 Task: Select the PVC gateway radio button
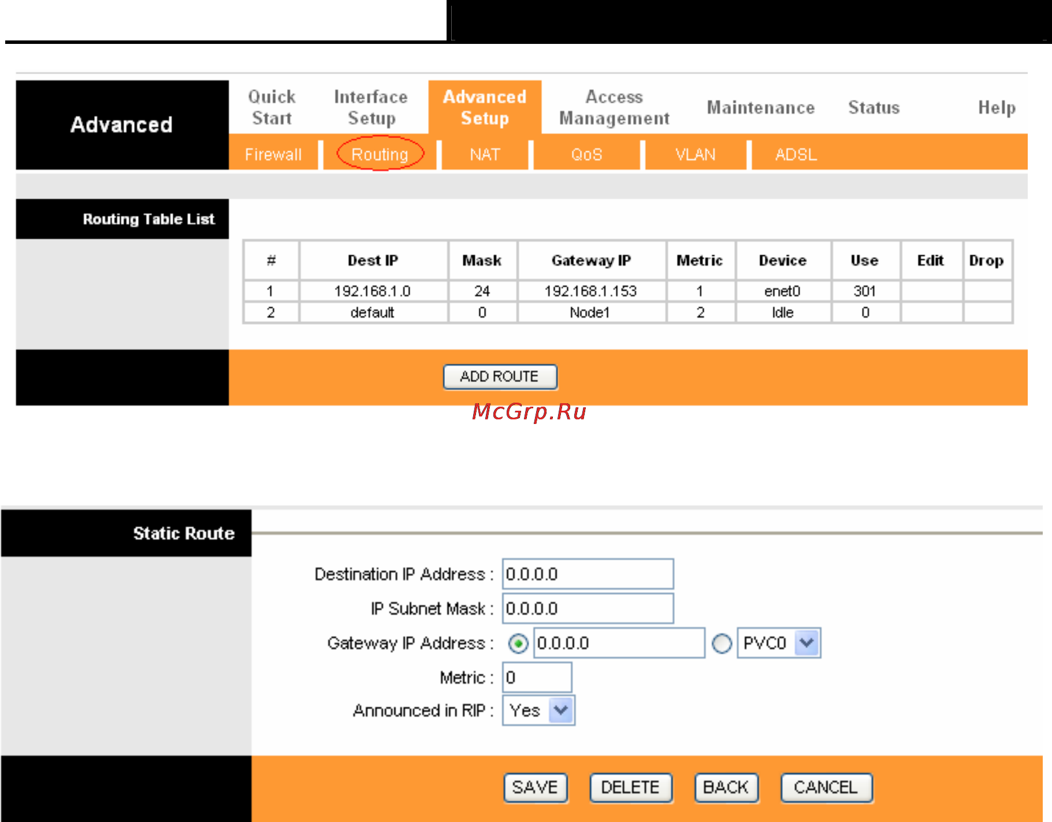(722, 644)
